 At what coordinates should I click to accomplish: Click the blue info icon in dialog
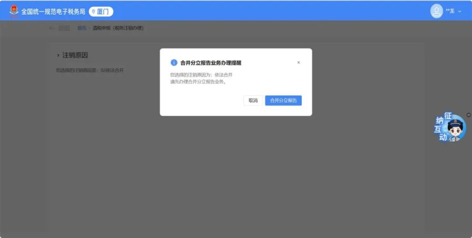(174, 62)
